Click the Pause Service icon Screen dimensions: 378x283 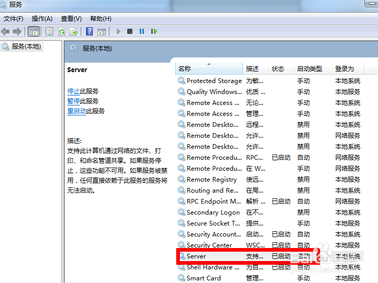pyautogui.click(x=142, y=31)
